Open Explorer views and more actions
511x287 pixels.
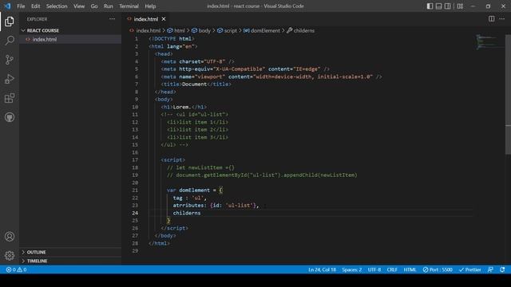pos(112,19)
